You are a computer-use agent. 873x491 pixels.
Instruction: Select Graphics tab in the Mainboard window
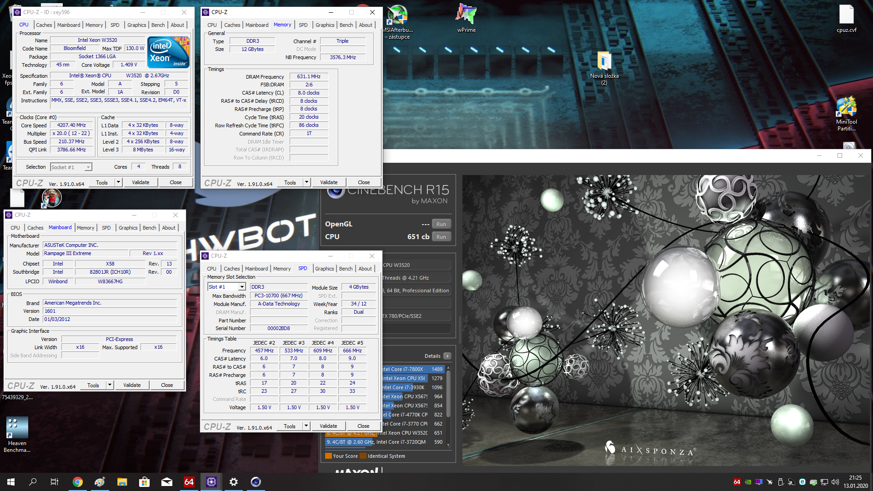pos(128,228)
